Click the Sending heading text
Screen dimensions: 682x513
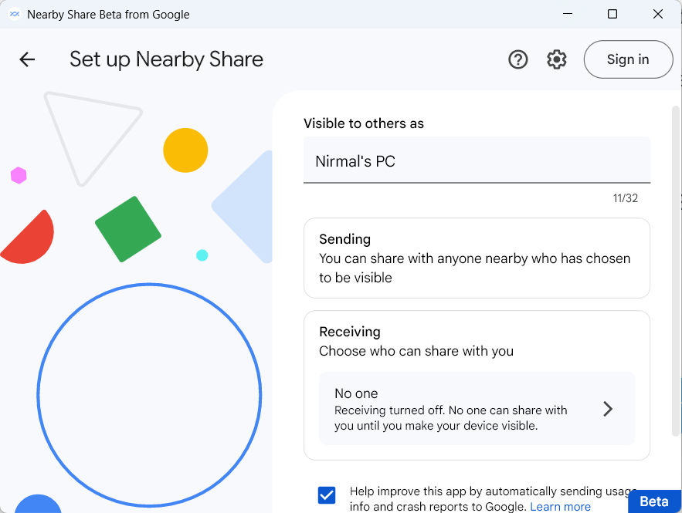click(x=345, y=239)
